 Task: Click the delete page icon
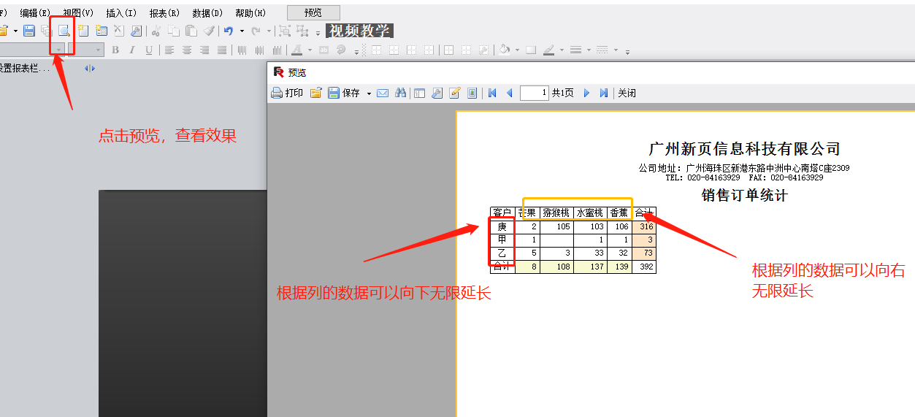[119, 31]
